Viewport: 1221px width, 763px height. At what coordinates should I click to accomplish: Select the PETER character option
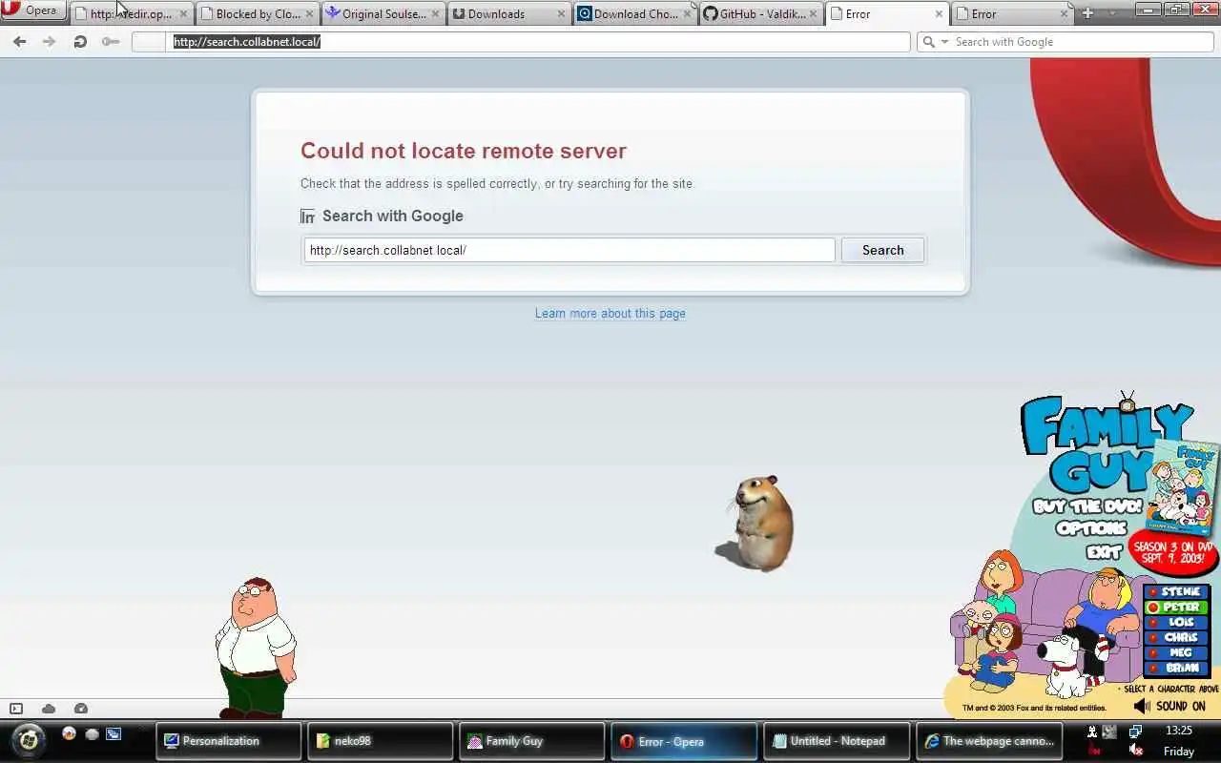[1176, 607]
